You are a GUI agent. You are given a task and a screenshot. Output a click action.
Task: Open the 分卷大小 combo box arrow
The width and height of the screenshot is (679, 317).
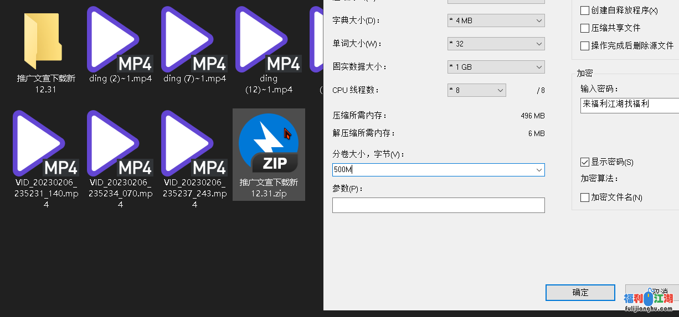tap(539, 170)
